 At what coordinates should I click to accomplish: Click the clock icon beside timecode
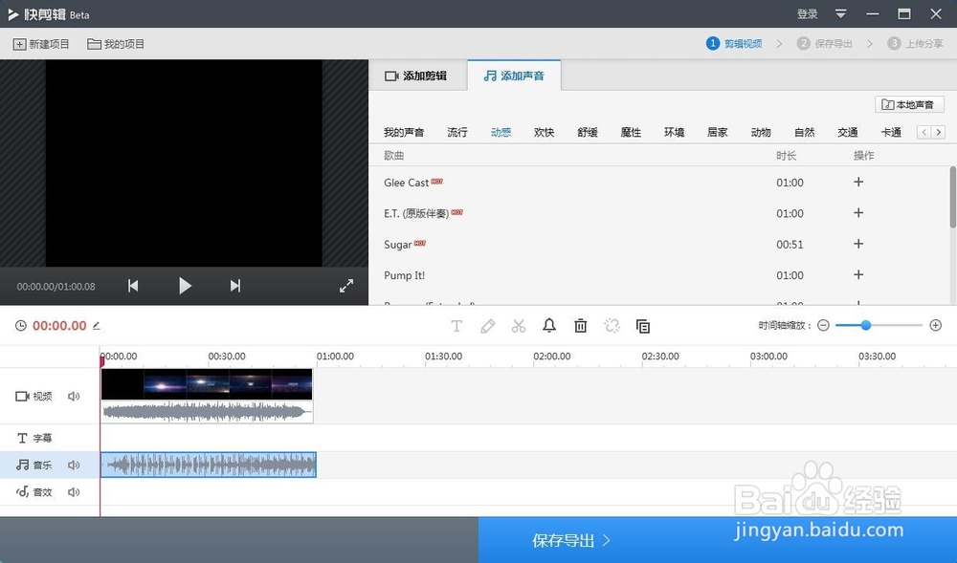coord(21,326)
